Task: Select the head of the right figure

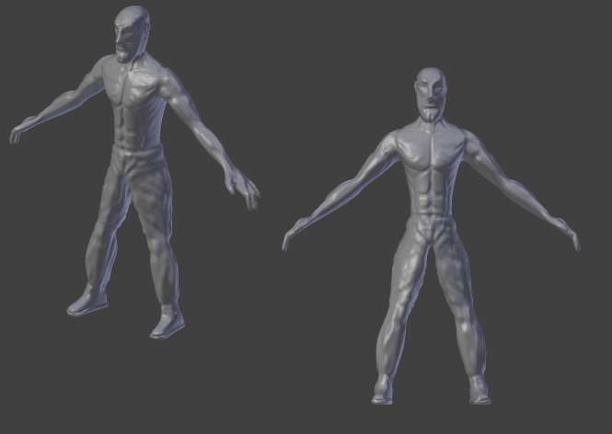Action: click(431, 95)
